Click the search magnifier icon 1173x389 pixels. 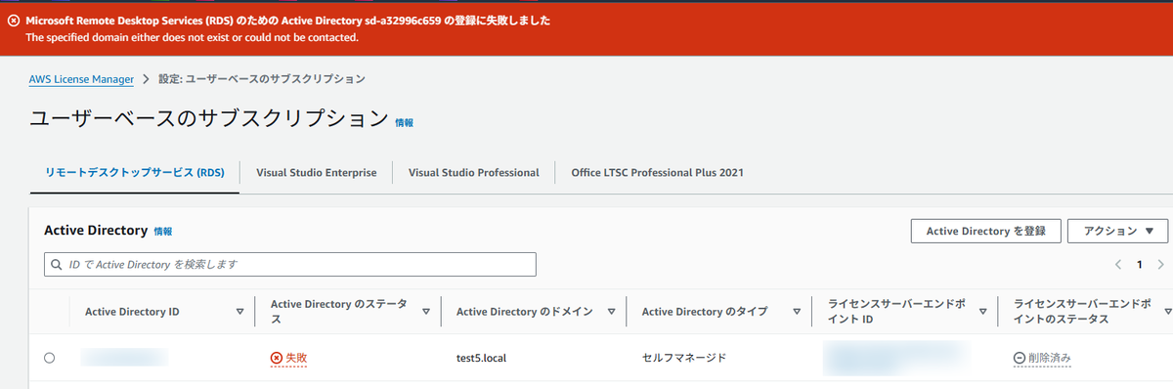[58, 265]
